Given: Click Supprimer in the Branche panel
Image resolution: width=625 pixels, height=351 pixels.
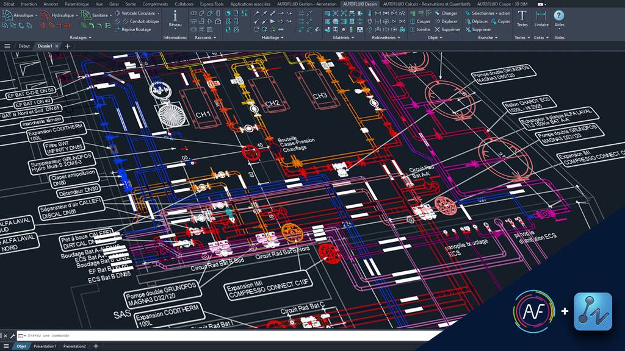Looking at the screenshot, I should 478,29.
